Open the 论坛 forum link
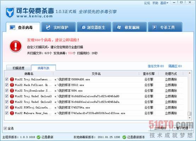Screen dimensions: 196x141 (x=147, y=3)
